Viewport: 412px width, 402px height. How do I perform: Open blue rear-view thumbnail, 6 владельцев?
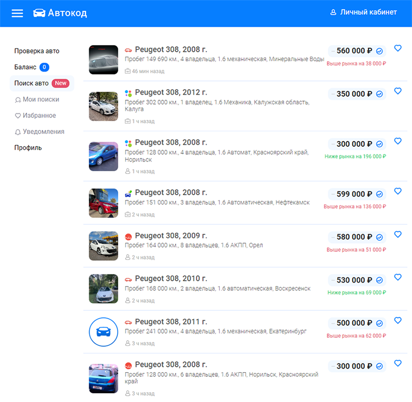click(104, 378)
